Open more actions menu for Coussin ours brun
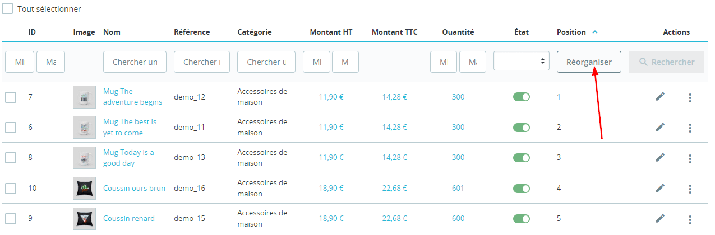The image size is (715, 235). (x=690, y=189)
